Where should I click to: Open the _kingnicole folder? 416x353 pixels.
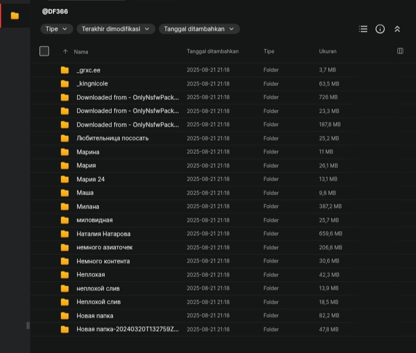(92, 84)
